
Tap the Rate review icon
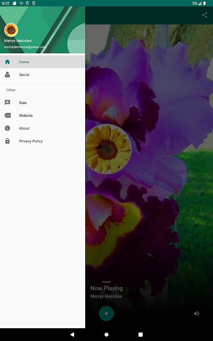tap(7, 103)
